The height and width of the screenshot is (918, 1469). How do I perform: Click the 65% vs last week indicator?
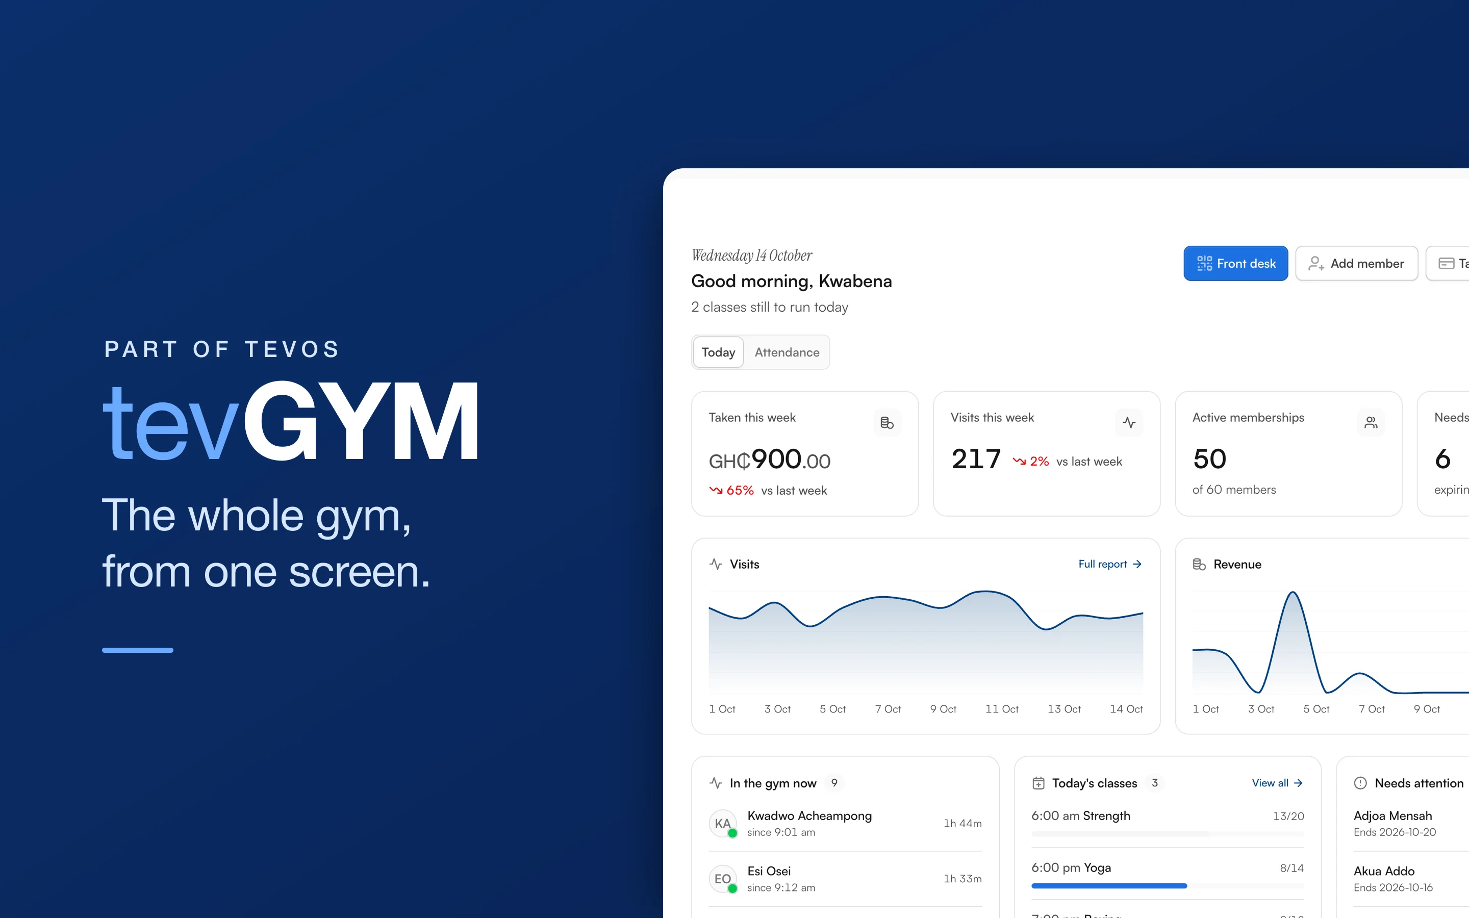pos(768,491)
